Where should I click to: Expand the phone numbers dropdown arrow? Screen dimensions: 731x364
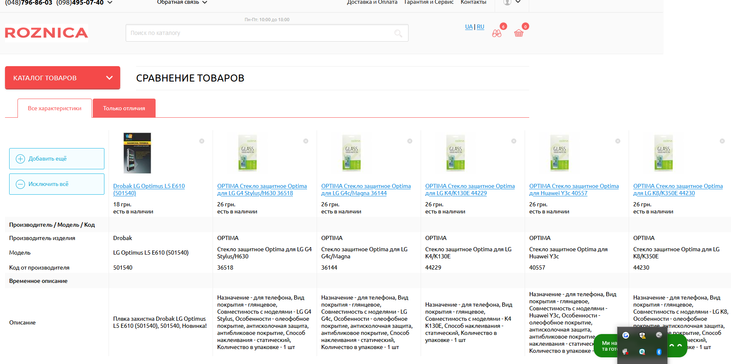(110, 2)
